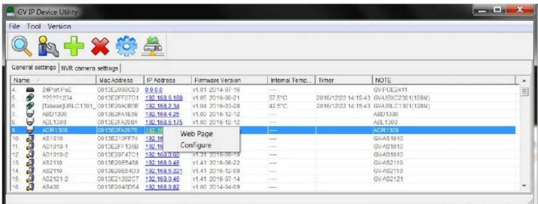Sort by the Internal Temp column header
The image size is (538, 204).
tap(291, 81)
